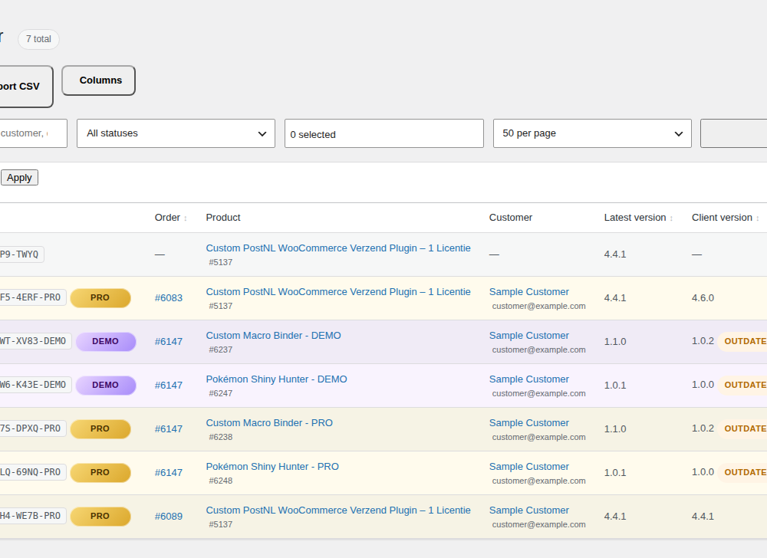Click the 7 total count badge

click(38, 39)
